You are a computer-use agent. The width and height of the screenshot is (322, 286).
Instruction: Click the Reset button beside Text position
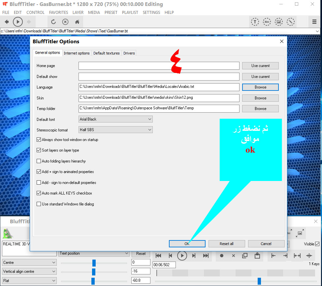coord(141,254)
